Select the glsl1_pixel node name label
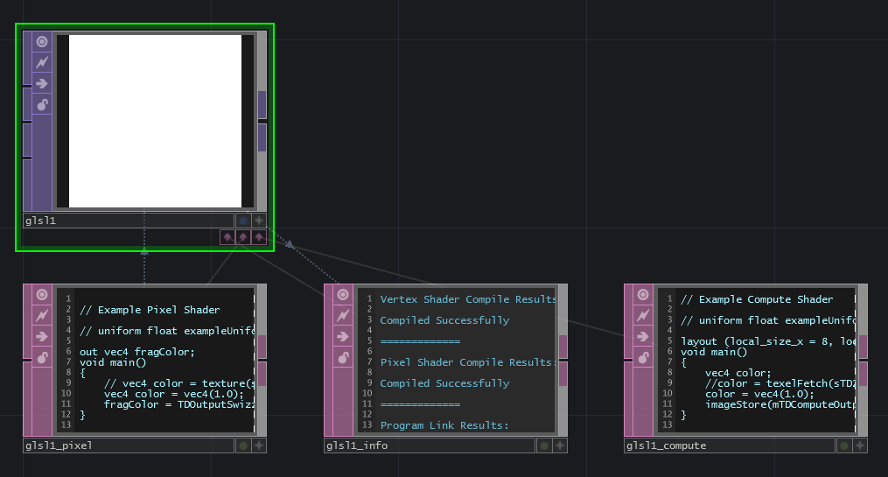 (129, 445)
